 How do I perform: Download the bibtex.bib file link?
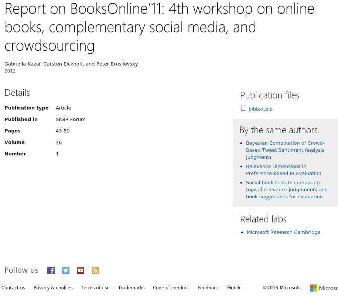(x=260, y=109)
